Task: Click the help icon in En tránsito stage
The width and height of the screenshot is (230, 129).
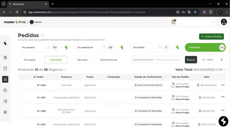Action: point(160,47)
